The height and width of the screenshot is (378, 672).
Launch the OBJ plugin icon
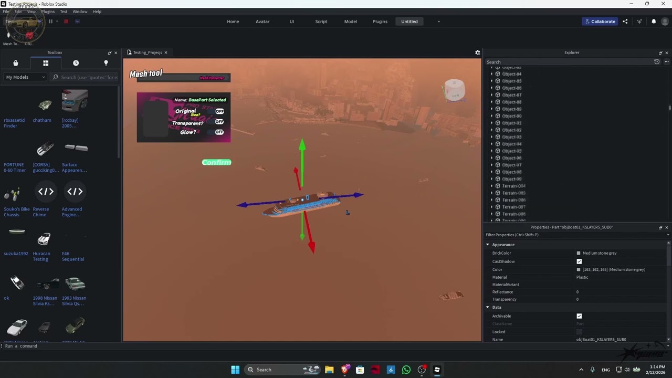tap(29, 35)
